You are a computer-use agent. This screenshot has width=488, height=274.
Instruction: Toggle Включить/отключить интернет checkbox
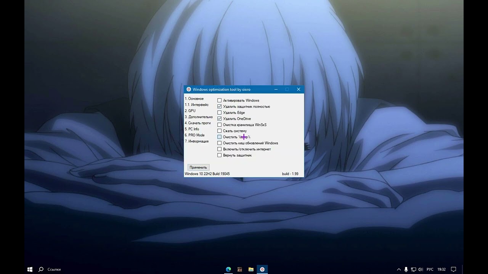point(220,149)
